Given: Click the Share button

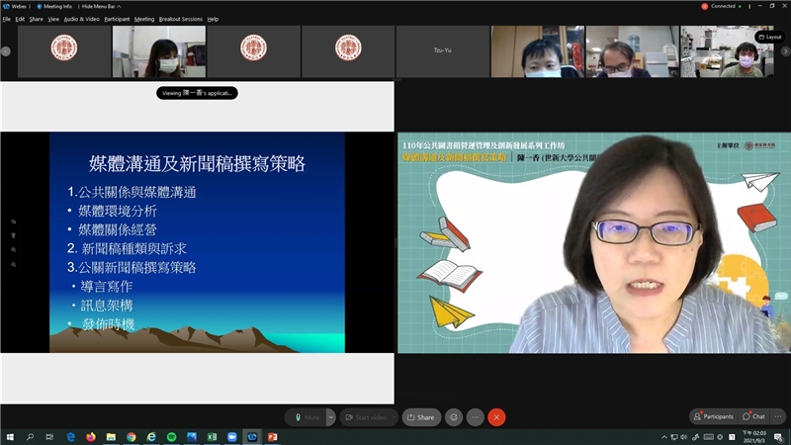Looking at the screenshot, I should [420, 417].
